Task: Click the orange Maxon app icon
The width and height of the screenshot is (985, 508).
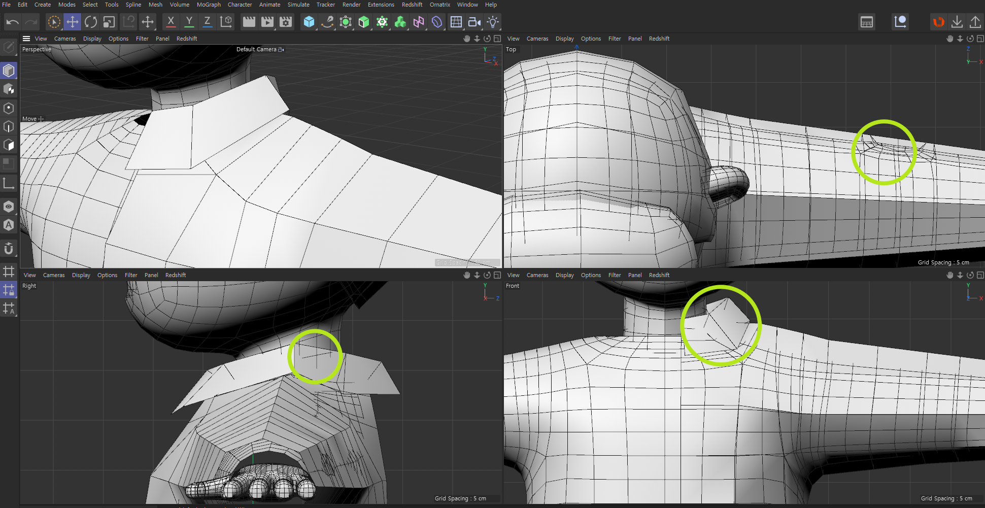Action: (x=938, y=22)
